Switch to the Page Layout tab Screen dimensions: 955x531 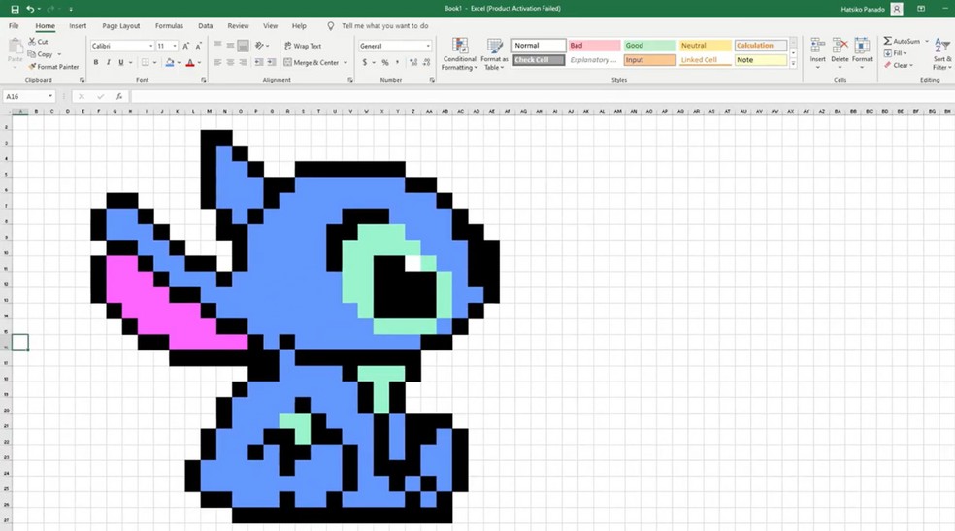click(120, 25)
